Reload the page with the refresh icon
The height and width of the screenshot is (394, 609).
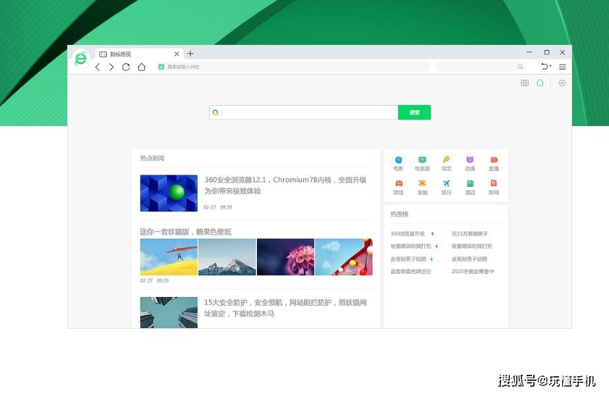pyautogui.click(x=126, y=67)
